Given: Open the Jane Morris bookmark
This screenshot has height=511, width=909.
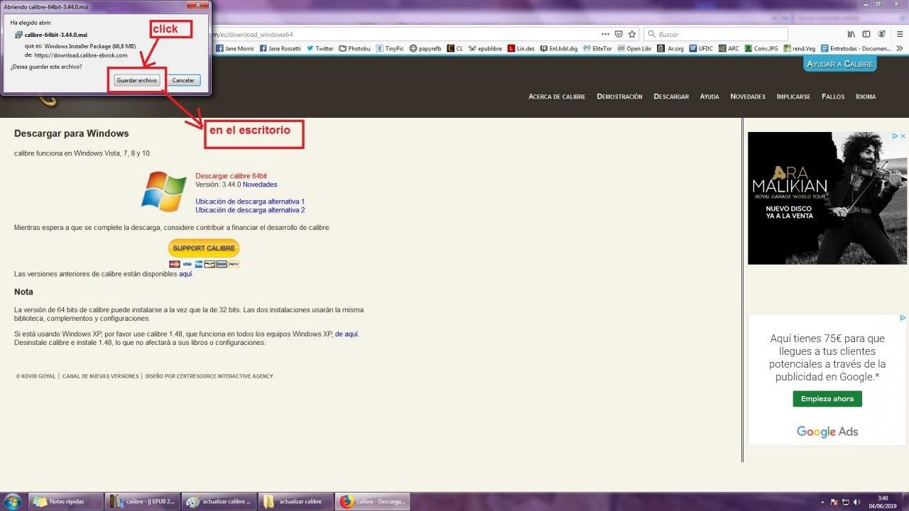Looking at the screenshot, I should (x=234, y=49).
